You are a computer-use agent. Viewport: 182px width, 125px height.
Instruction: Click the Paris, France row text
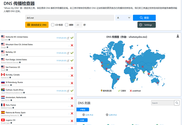pyautogui.click(x=11, y=105)
